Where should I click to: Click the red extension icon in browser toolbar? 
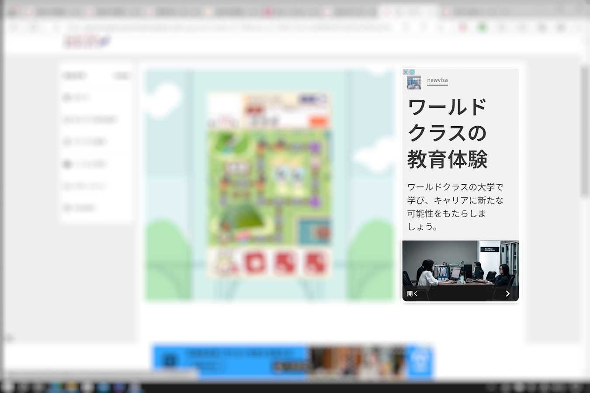pos(463,28)
